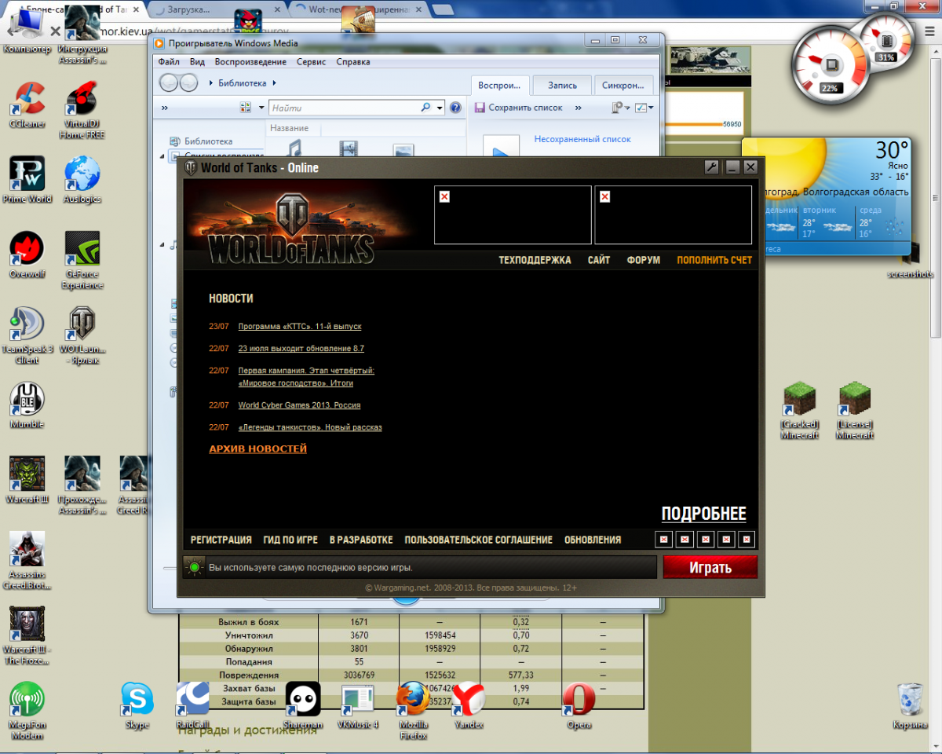The image size is (942, 754).
Task: Click the green status indicator in launcher
Action: [193, 567]
